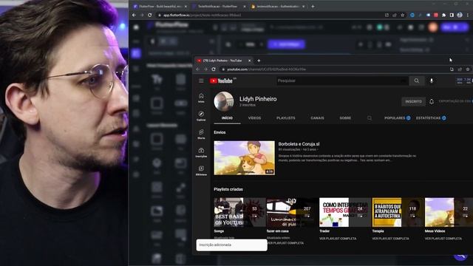Switch to the first FlutterFlow browser tab
This screenshot has height=266, width=473.
click(x=160, y=6)
